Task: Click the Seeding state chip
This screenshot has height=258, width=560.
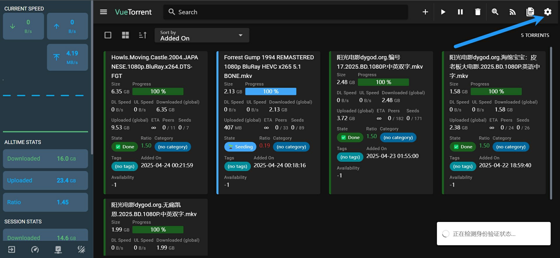Action: (x=240, y=147)
